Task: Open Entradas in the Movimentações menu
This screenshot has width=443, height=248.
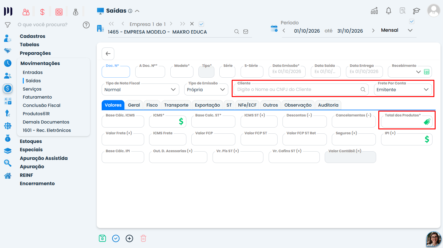Action: 33,72
